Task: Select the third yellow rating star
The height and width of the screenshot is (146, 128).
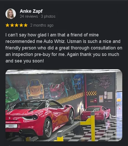Action: pyautogui.click(x=17, y=25)
